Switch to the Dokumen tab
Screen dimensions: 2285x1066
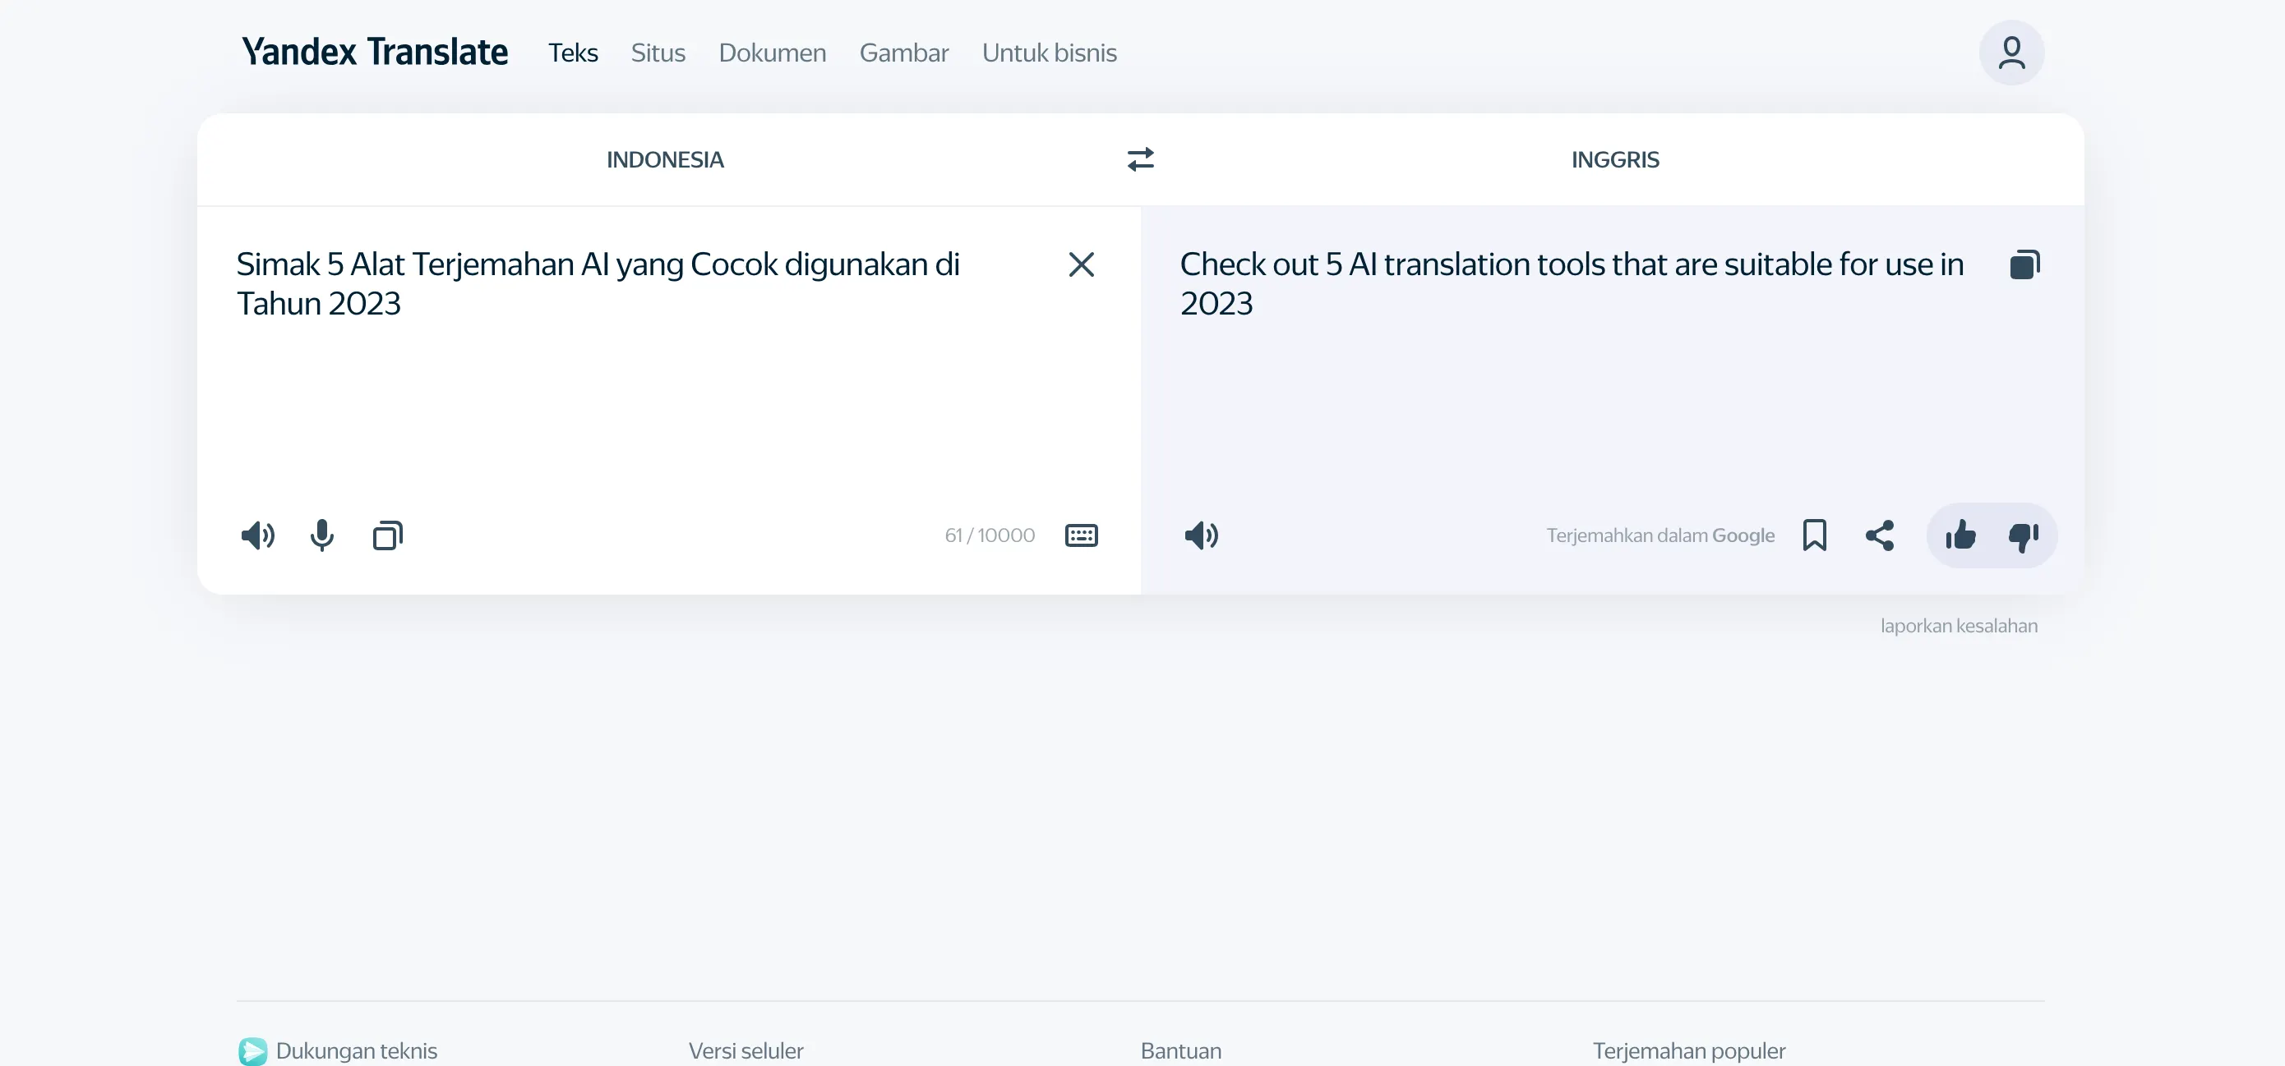click(772, 53)
